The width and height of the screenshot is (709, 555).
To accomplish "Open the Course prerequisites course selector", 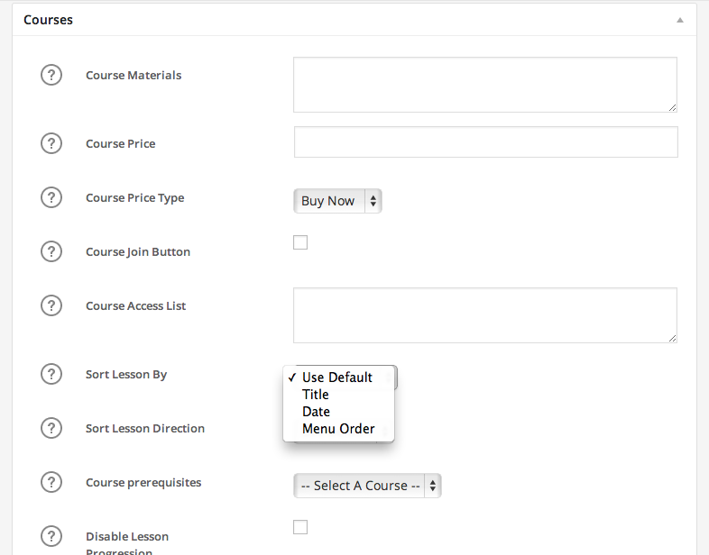I will (x=367, y=486).
